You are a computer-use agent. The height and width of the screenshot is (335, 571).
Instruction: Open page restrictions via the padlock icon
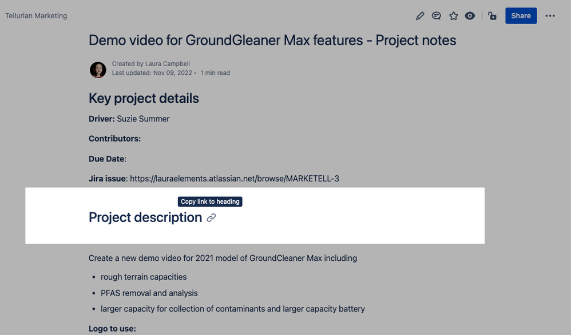pos(493,16)
